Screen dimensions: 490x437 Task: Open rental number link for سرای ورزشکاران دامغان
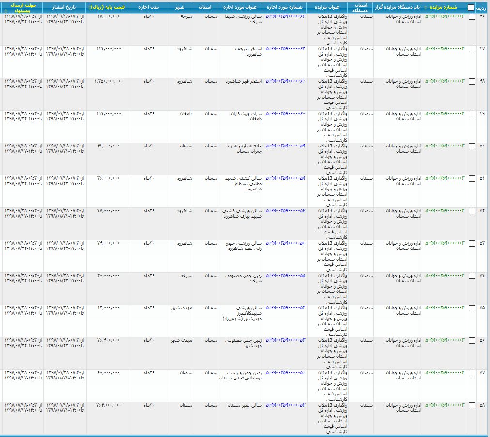tap(286, 114)
